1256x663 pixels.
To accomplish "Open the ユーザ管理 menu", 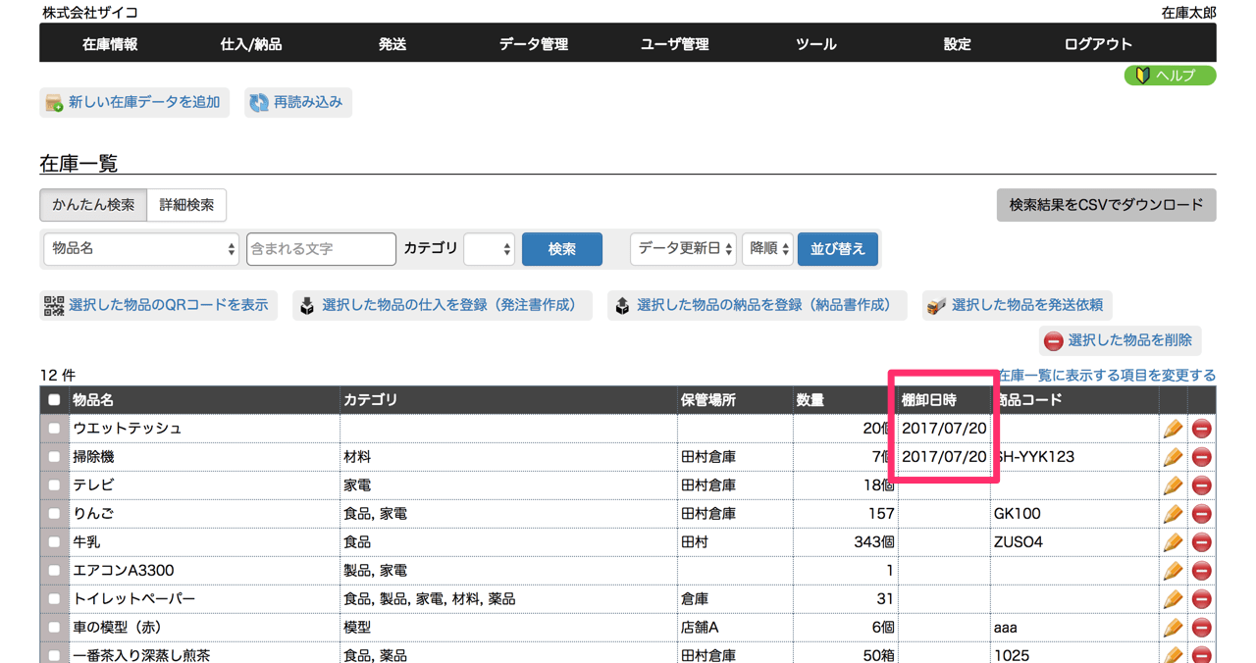I will (675, 44).
